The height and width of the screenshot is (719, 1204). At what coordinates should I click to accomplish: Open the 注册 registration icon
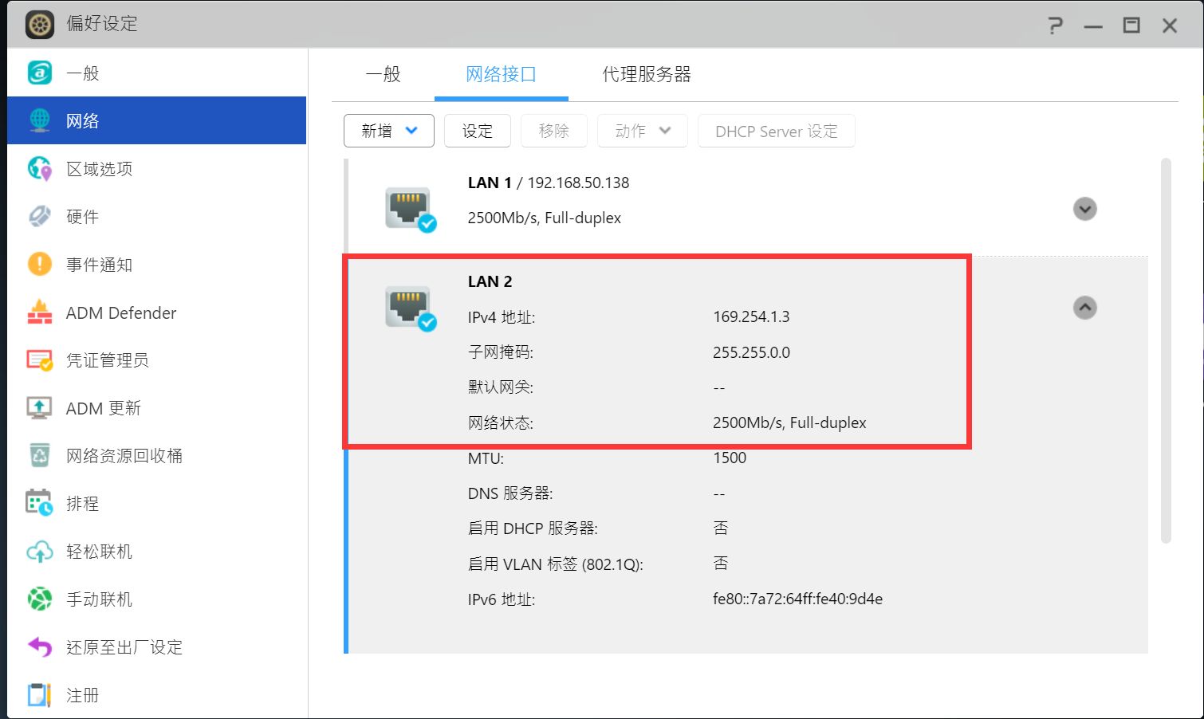[x=40, y=695]
